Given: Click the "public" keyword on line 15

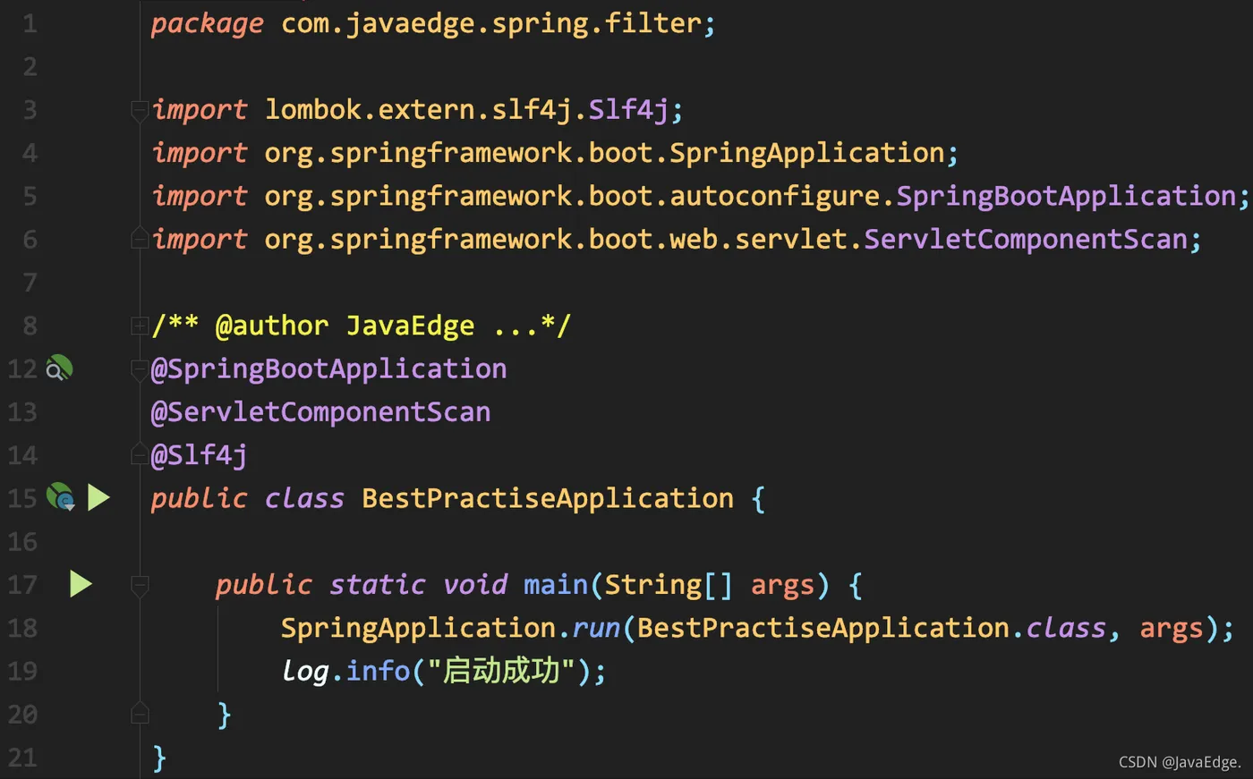Looking at the screenshot, I should click(199, 498).
